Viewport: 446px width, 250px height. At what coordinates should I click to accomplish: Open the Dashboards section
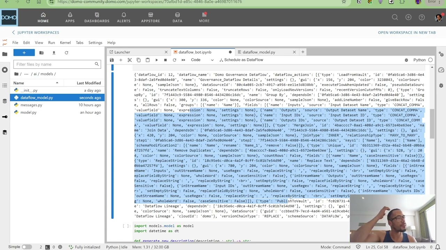point(97,17)
